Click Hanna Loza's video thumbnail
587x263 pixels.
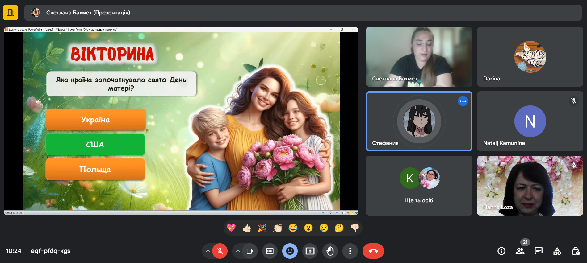click(x=530, y=186)
